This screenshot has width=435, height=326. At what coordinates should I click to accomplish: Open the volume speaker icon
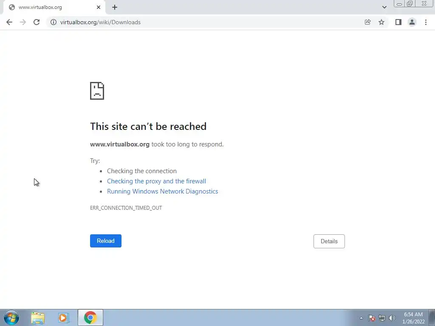[x=392, y=318]
